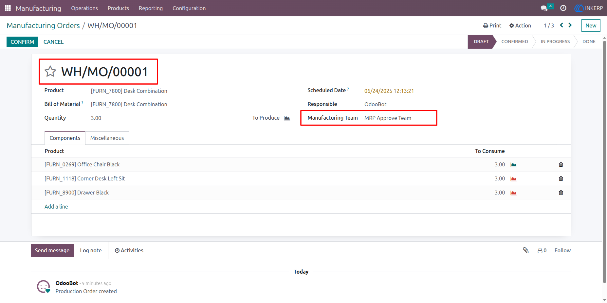Click Send message button
This screenshot has width=607, height=303.
point(52,250)
